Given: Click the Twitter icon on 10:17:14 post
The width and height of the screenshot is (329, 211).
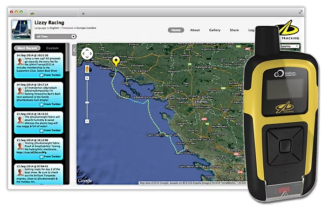Looking at the screenshot, I should tap(42, 104).
